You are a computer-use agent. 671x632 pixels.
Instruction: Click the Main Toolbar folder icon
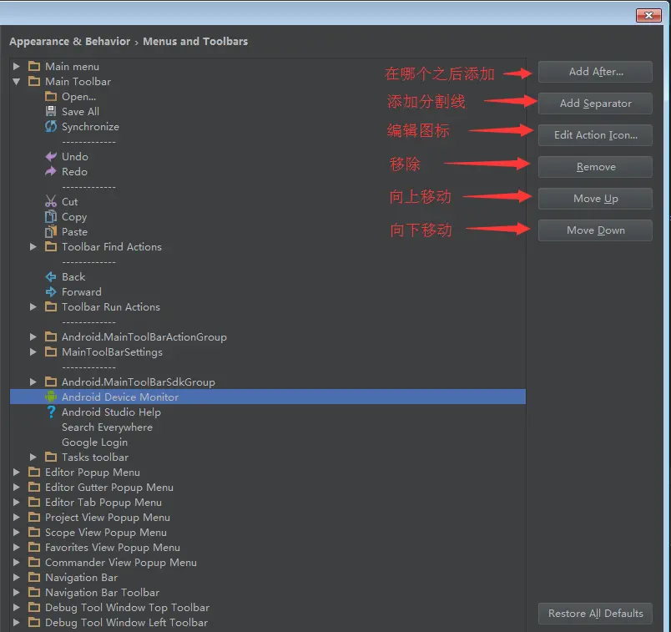pyautogui.click(x=34, y=81)
